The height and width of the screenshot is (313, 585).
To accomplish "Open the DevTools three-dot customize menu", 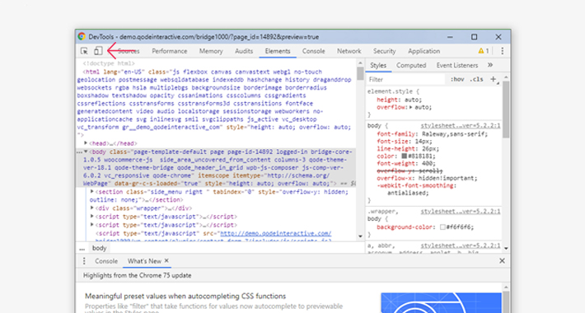I will point(502,51).
